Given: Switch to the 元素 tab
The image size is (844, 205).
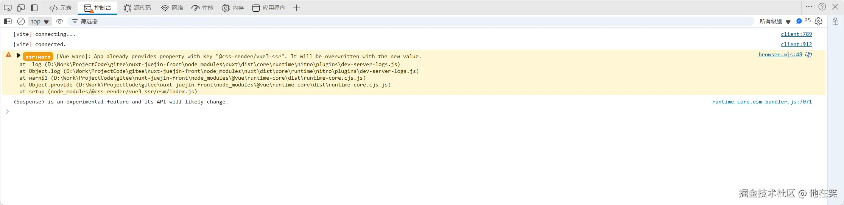Looking at the screenshot, I should point(61,8).
